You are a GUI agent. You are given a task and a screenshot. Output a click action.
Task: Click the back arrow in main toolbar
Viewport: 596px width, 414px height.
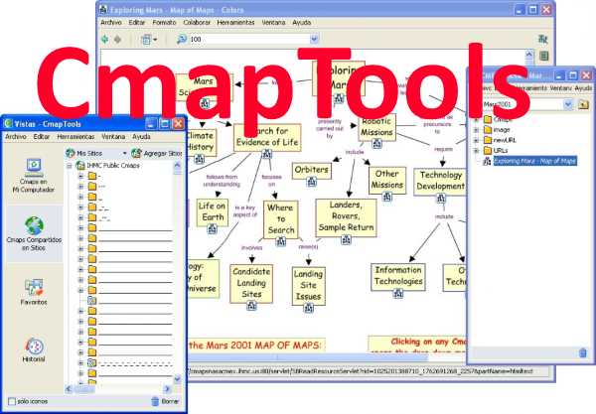point(105,39)
